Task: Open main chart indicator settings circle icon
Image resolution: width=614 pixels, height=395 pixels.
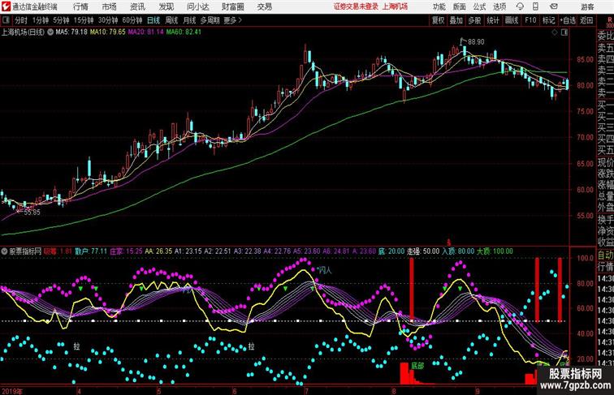Action: click(x=50, y=32)
